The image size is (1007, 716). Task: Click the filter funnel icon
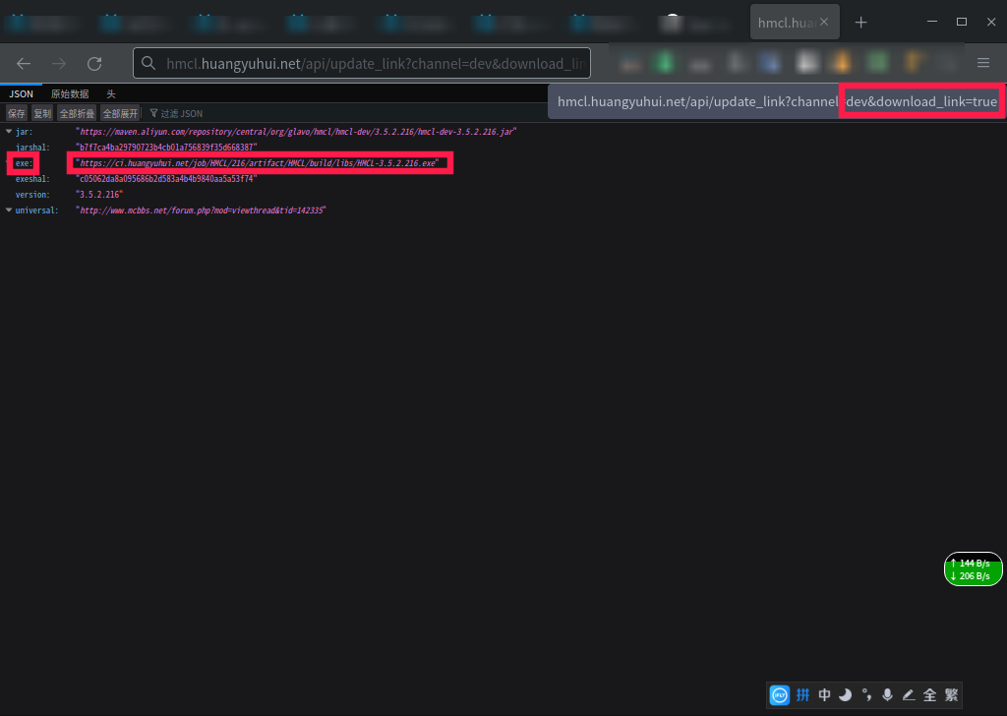click(x=153, y=113)
